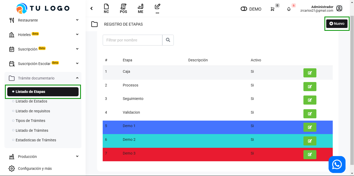
Task: Open the WhatsApp chat button
Action: coord(337,164)
